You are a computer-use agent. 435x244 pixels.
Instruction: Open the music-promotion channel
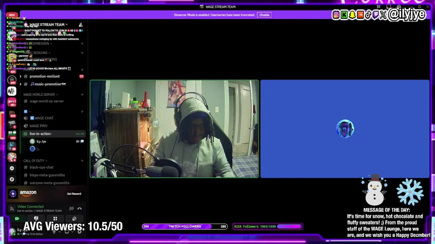point(53,84)
